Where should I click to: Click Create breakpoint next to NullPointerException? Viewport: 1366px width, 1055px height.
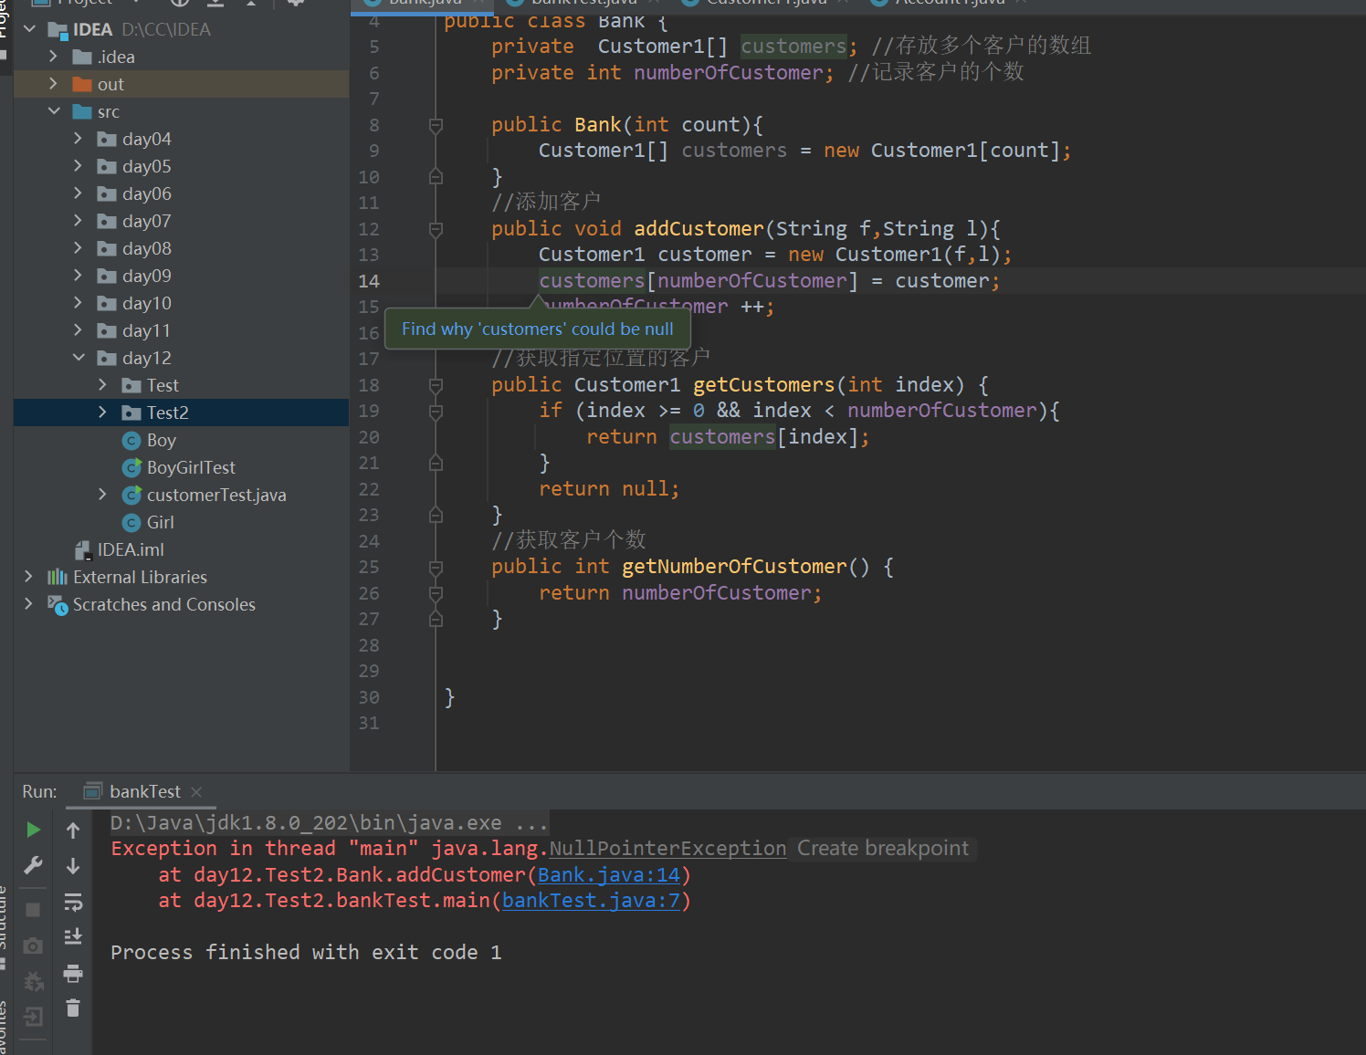(882, 849)
